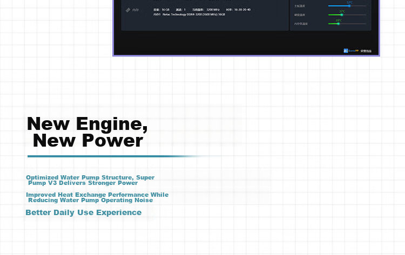The image size is (405, 255).
Task: Click the GamePP brand text
Action: click(x=353, y=51)
